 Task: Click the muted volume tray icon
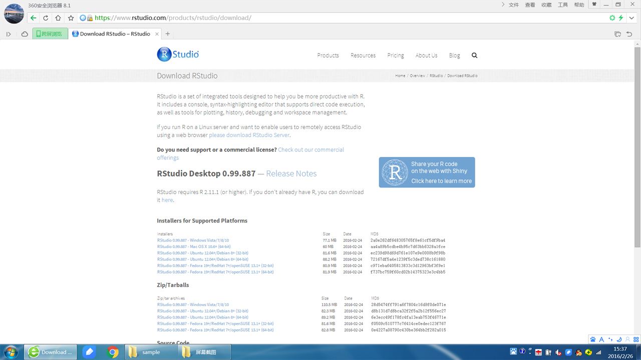click(558, 352)
